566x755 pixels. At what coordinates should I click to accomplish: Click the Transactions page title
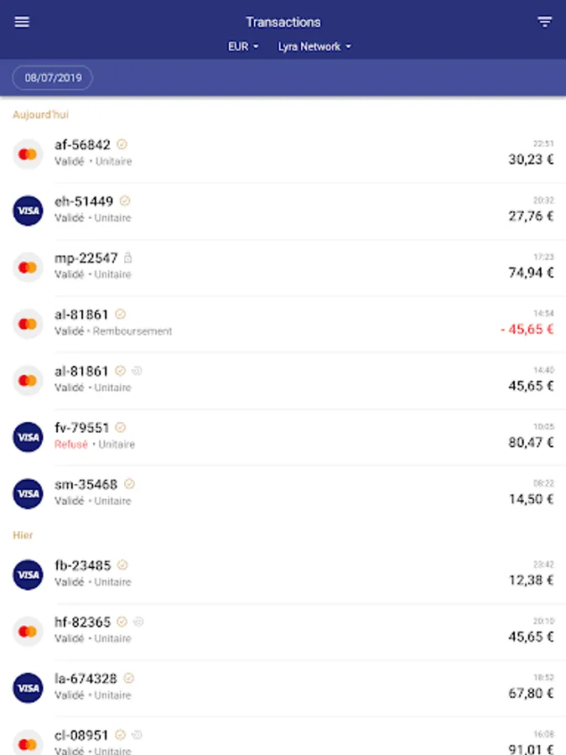(x=283, y=22)
